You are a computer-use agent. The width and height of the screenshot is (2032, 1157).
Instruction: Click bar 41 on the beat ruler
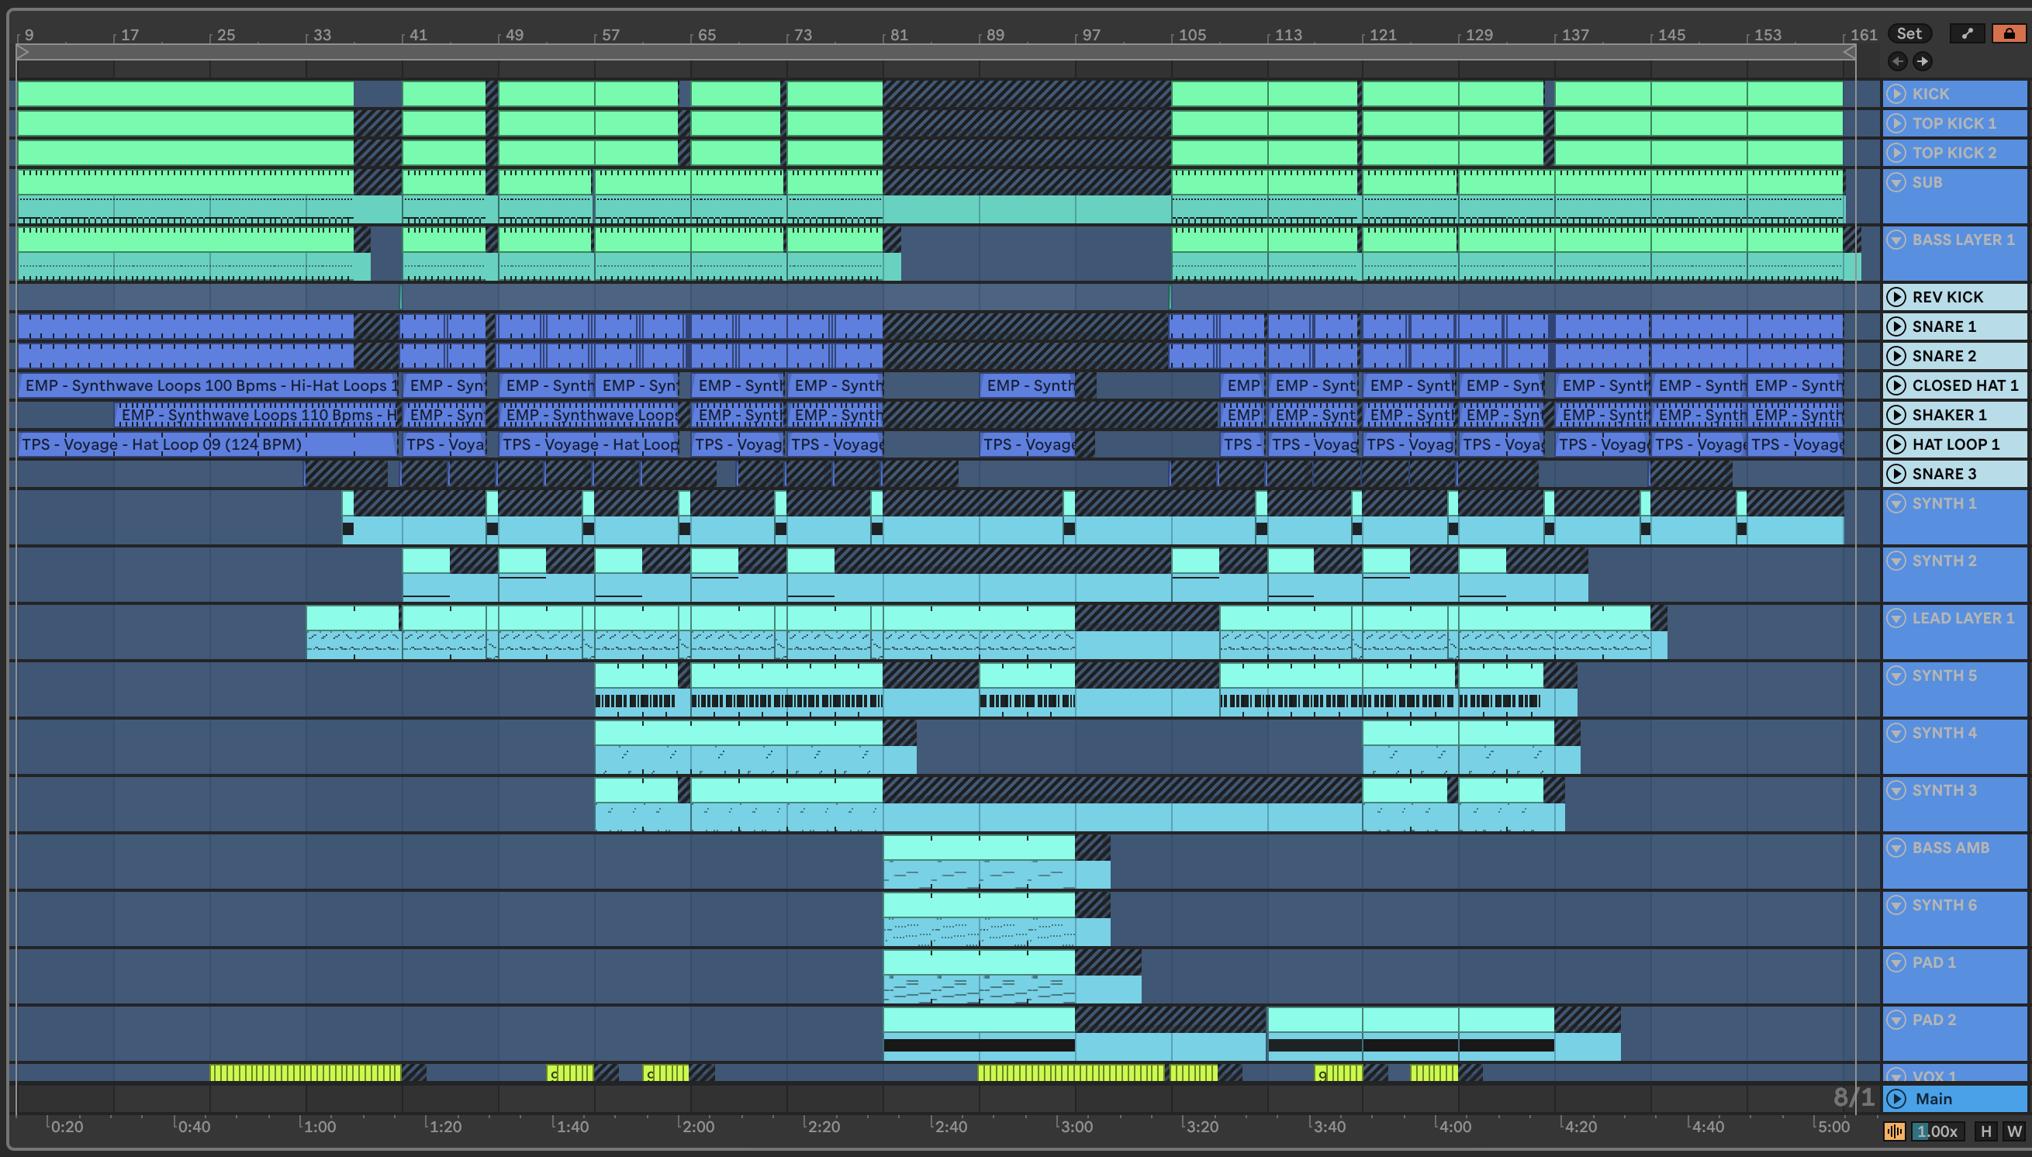pyautogui.click(x=418, y=35)
